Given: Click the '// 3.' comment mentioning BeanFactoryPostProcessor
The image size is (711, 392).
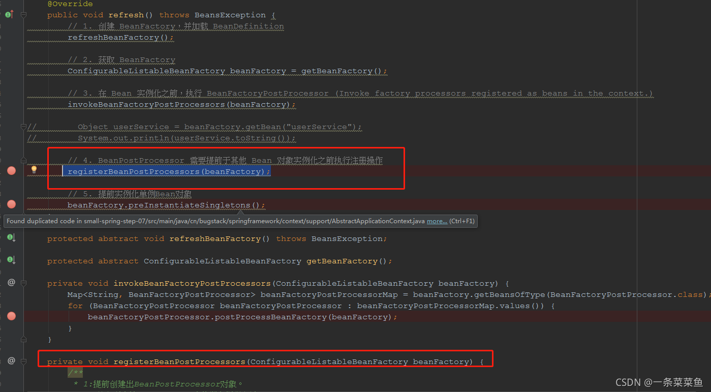Looking at the screenshot, I should point(360,94).
